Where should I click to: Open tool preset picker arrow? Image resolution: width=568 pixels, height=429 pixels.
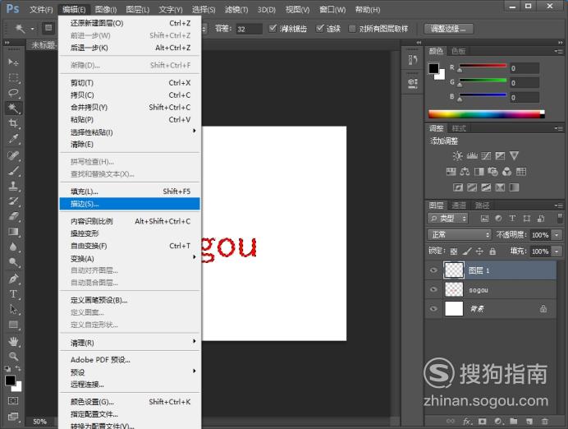click(33, 29)
